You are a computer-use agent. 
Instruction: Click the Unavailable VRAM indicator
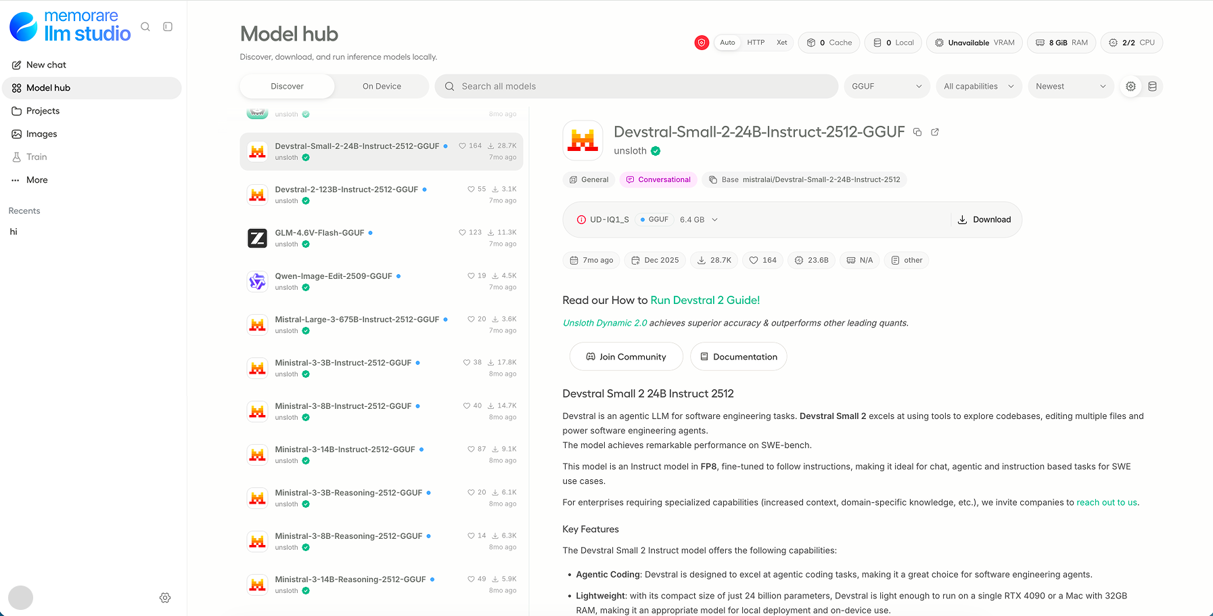pos(974,43)
